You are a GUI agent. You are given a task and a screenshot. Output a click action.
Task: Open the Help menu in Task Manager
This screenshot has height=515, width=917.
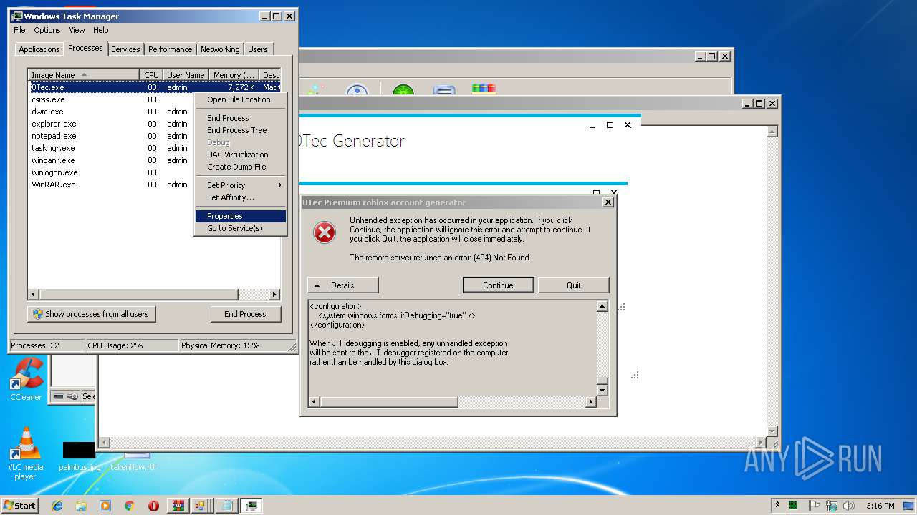point(101,30)
